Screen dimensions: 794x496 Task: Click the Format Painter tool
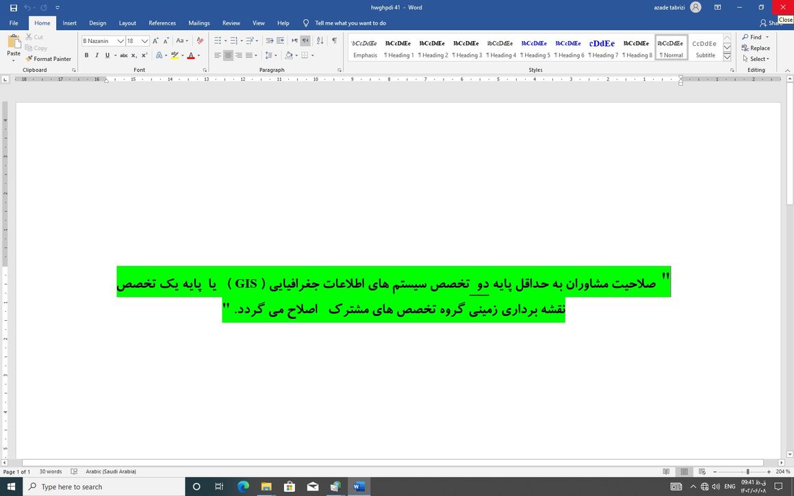(48, 59)
